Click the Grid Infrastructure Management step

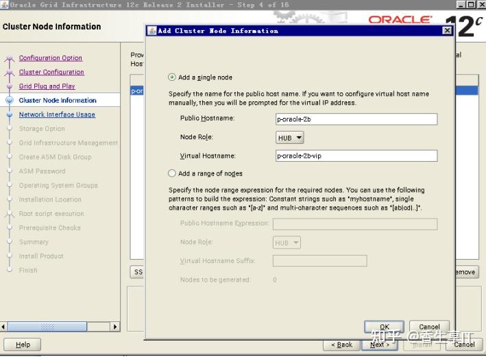click(68, 143)
